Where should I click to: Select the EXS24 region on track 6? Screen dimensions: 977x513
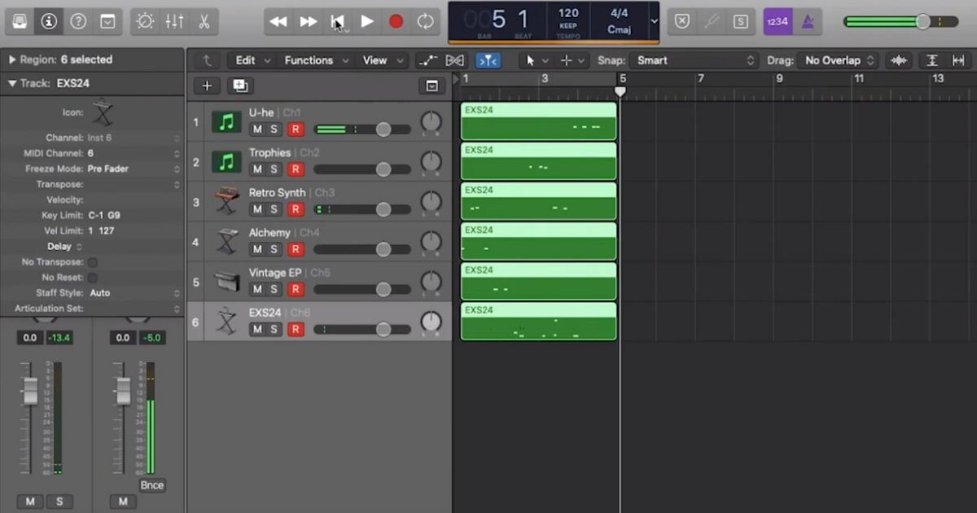pyautogui.click(x=537, y=321)
